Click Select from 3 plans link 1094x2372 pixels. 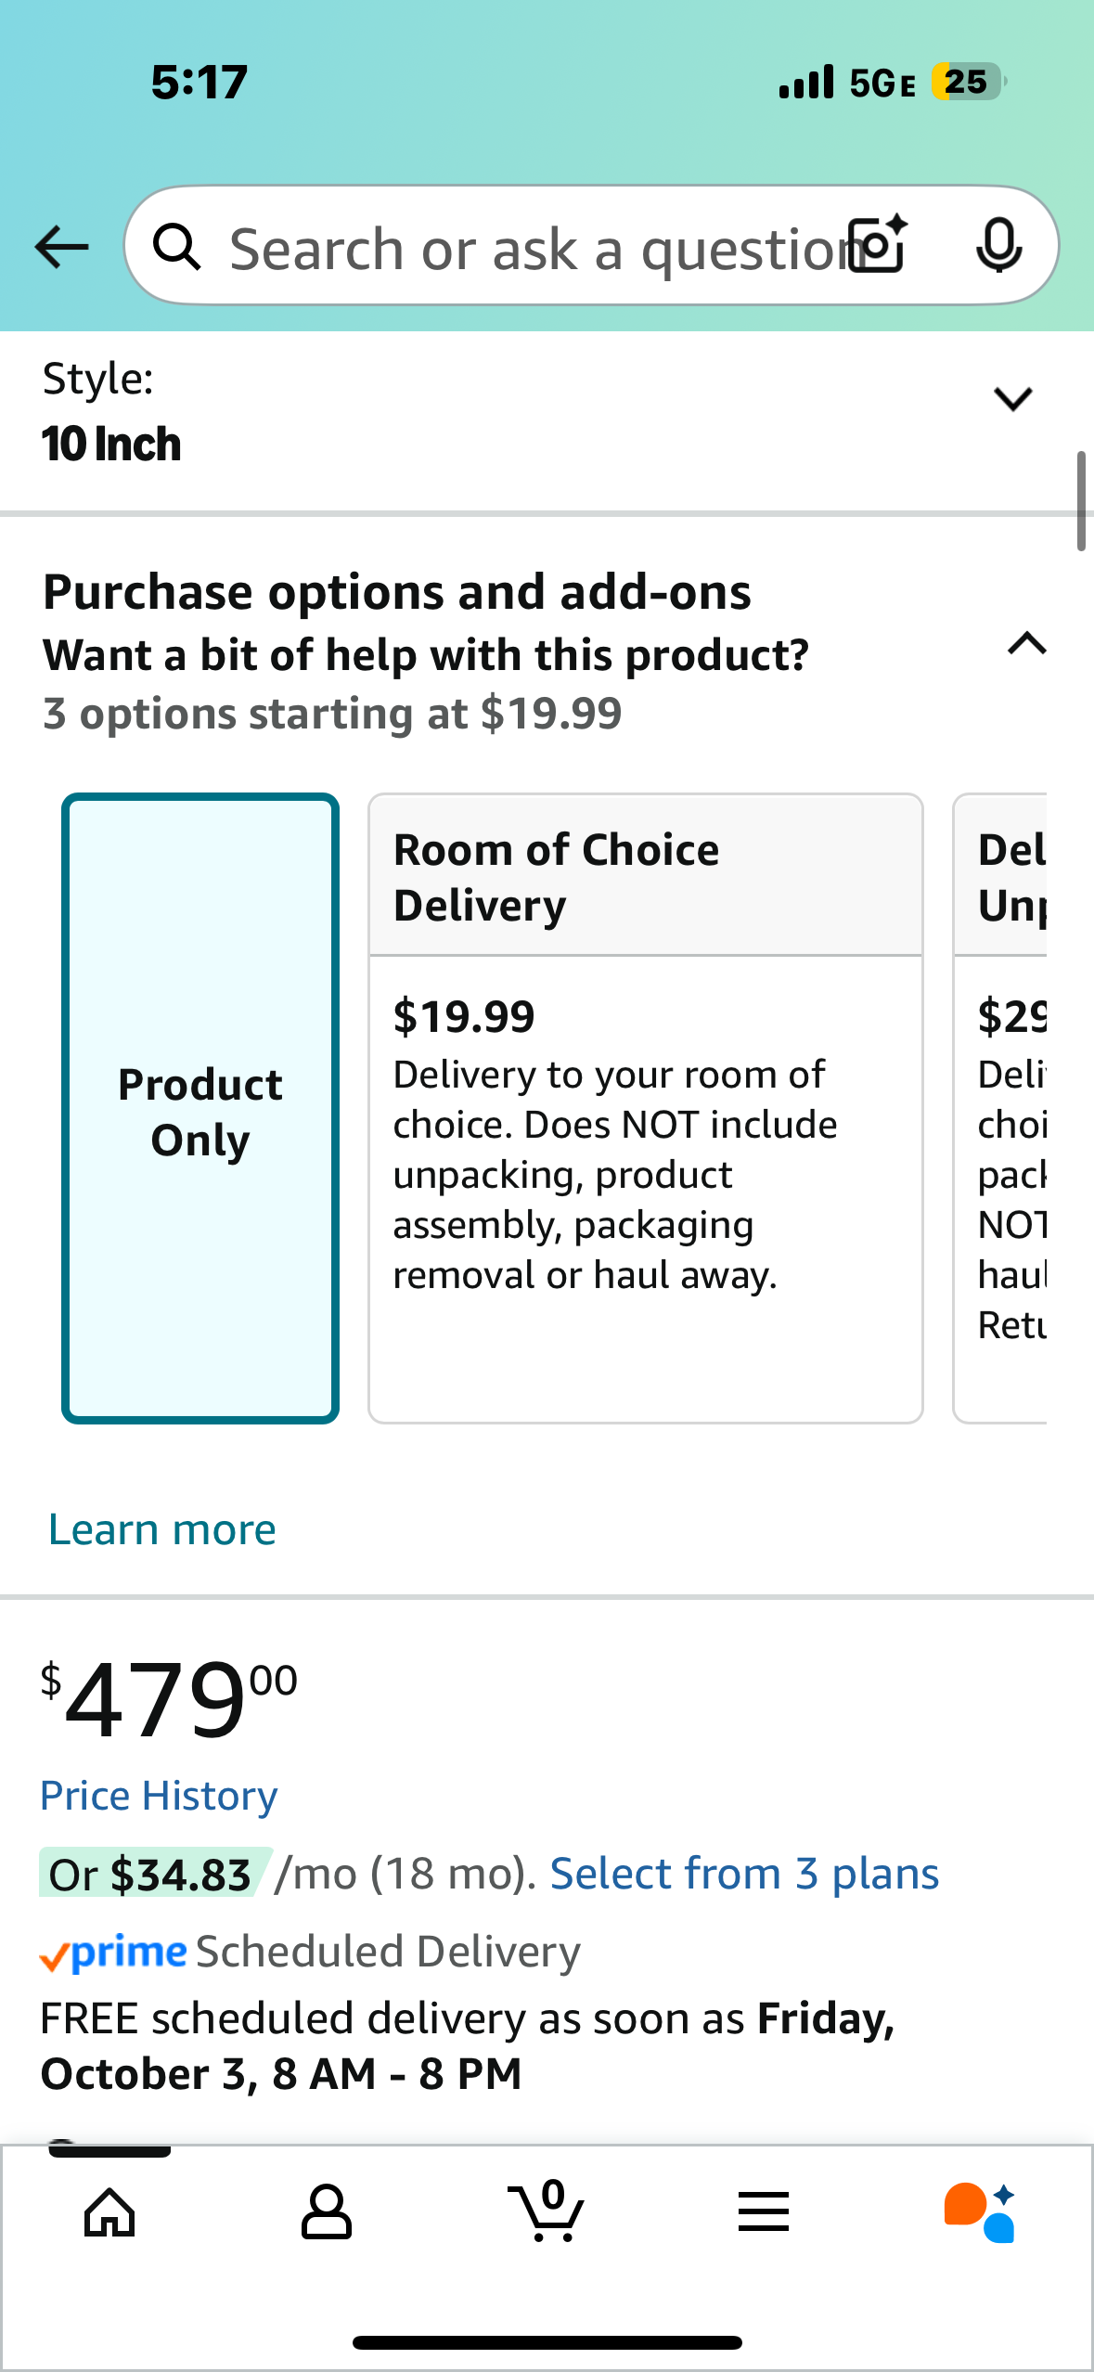click(744, 1874)
